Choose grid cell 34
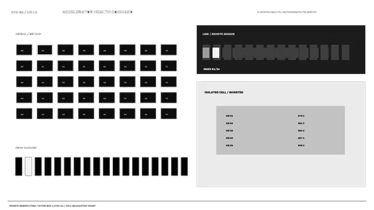The width and height of the screenshot is (374, 210). click(x=86, y=114)
